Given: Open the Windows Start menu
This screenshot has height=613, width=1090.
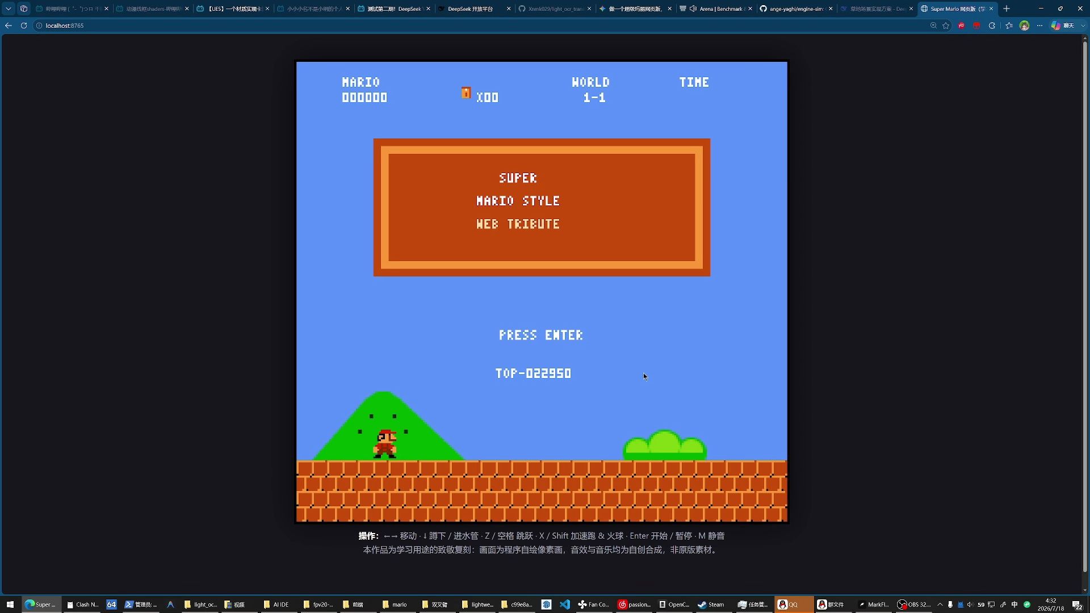Looking at the screenshot, I should [x=10, y=604].
